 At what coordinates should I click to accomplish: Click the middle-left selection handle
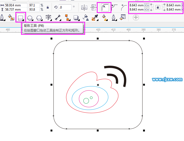click(x=51, y=85)
